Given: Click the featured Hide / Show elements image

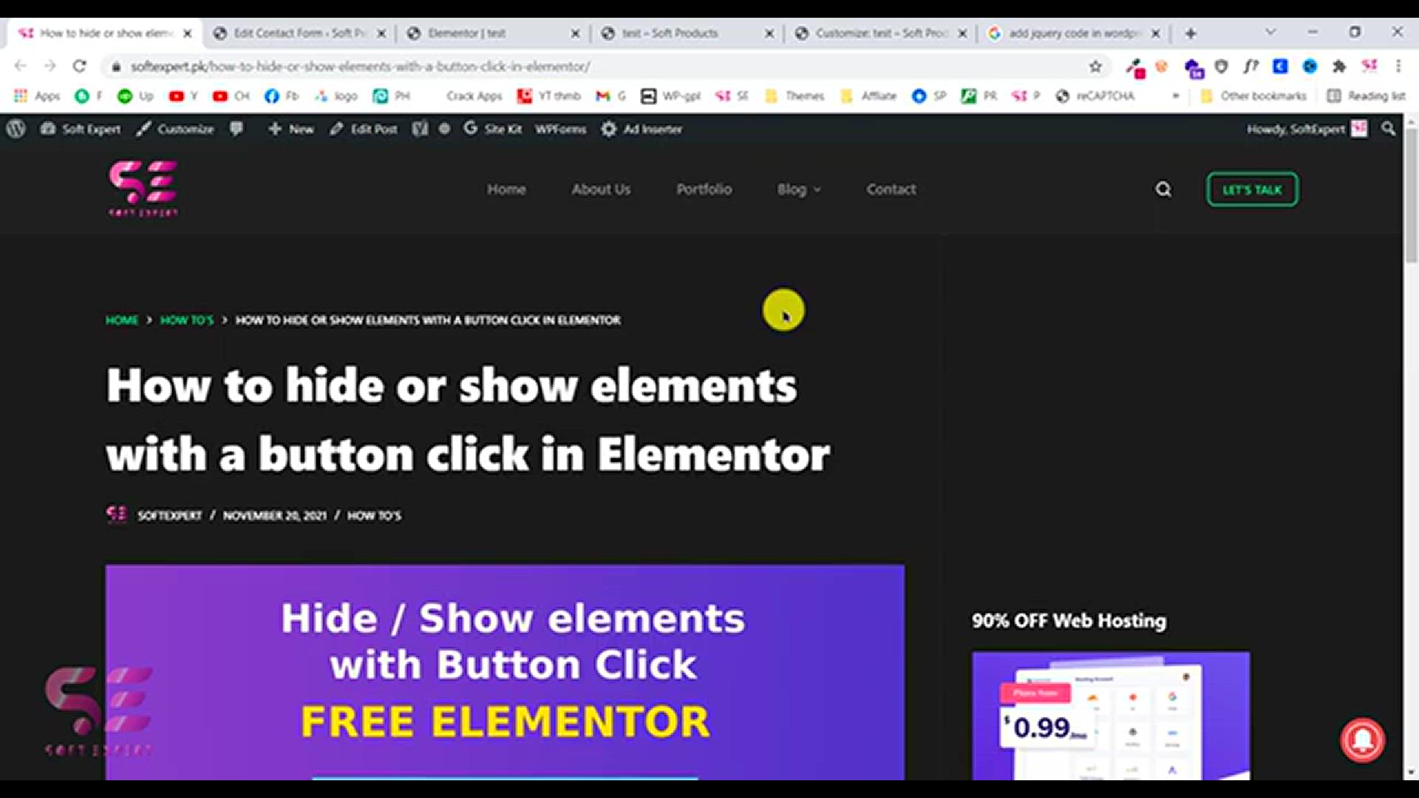Looking at the screenshot, I should coord(505,672).
